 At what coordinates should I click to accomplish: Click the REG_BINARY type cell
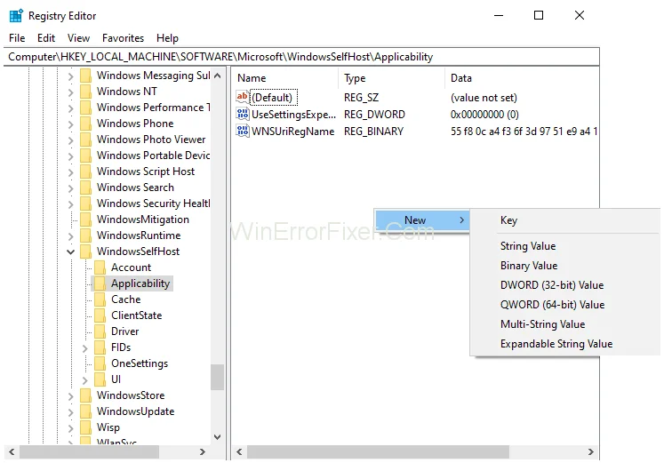(374, 132)
